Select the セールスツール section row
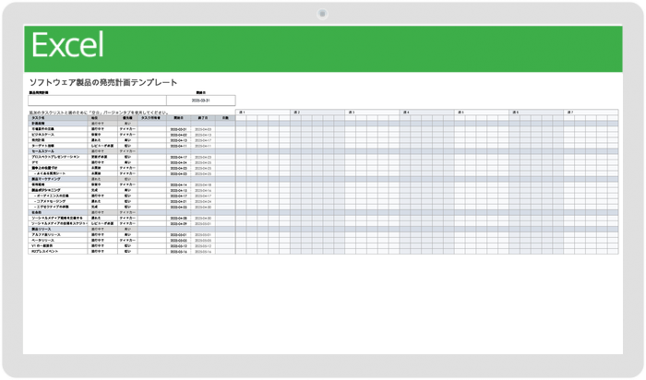The width and height of the screenshot is (646, 380). (42, 151)
